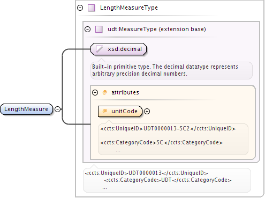The height and width of the screenshot is (198, 265).
Task: Click the @ icon inside unitCode node
Action: click(105, 111)
